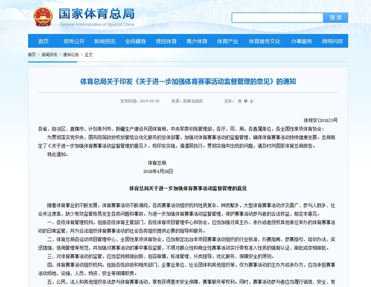Open the 首页 navigation tab
This screenshot has width=371, height=287.
pyautogui.click(x=43, y=41)
